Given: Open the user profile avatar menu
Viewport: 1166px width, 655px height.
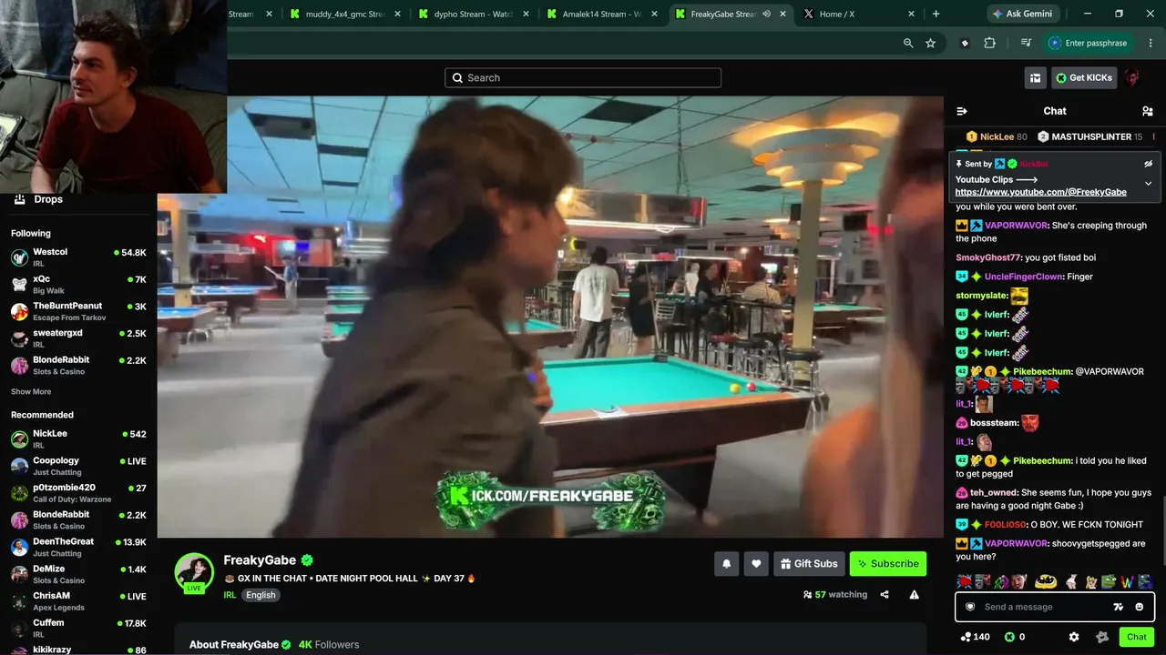Looking at the screenshot, I should coord(1132,78).
